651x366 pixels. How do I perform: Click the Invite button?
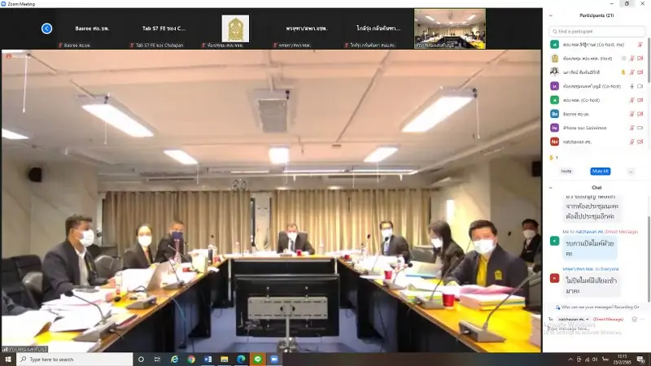[566, 172]
